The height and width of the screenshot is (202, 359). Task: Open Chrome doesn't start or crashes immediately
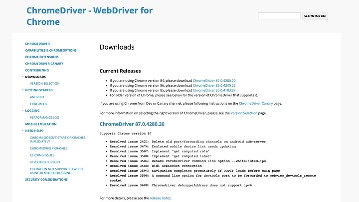(x=57, y=139)
